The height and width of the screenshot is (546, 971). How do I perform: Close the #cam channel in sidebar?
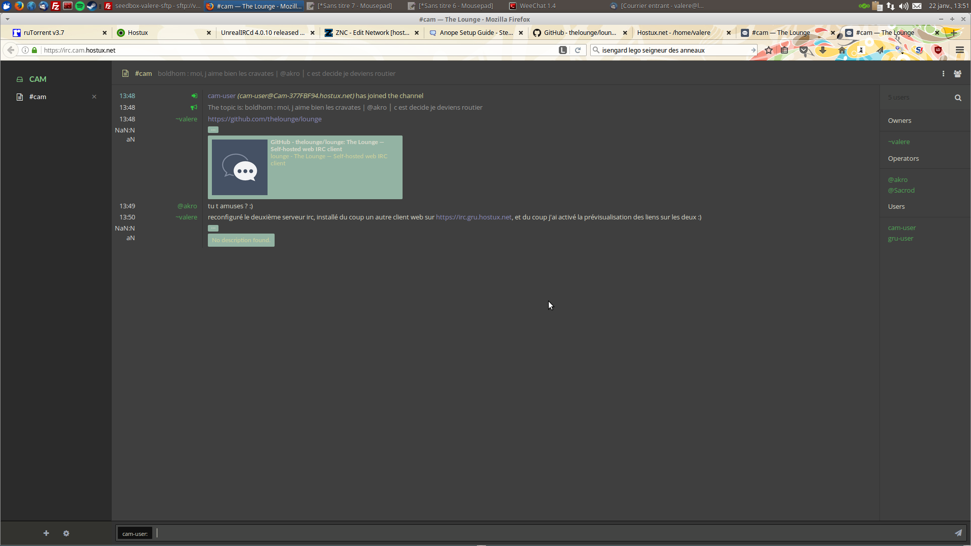click(x=94, y=97)
